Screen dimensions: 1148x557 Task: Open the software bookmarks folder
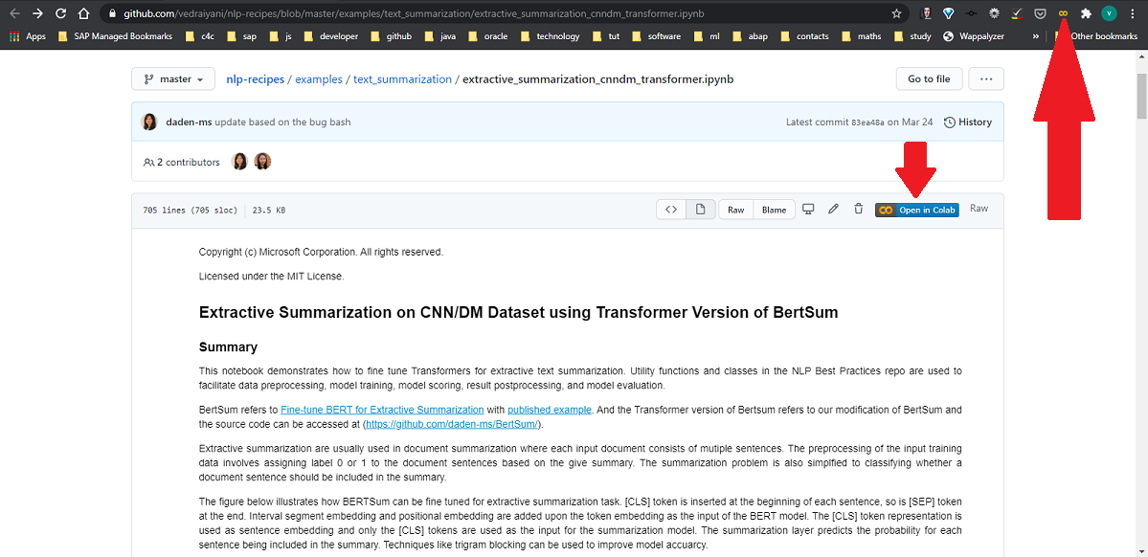(x=657, y=35)
